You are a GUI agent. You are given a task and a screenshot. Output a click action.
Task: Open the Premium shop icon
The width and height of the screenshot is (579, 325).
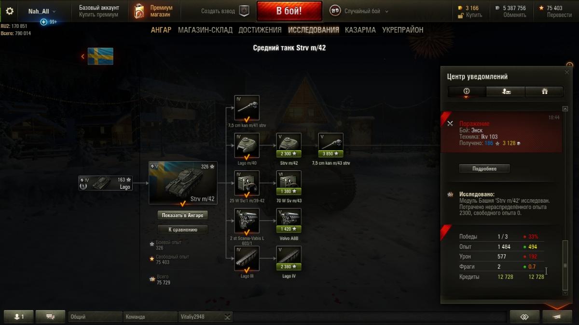(139, 11)
